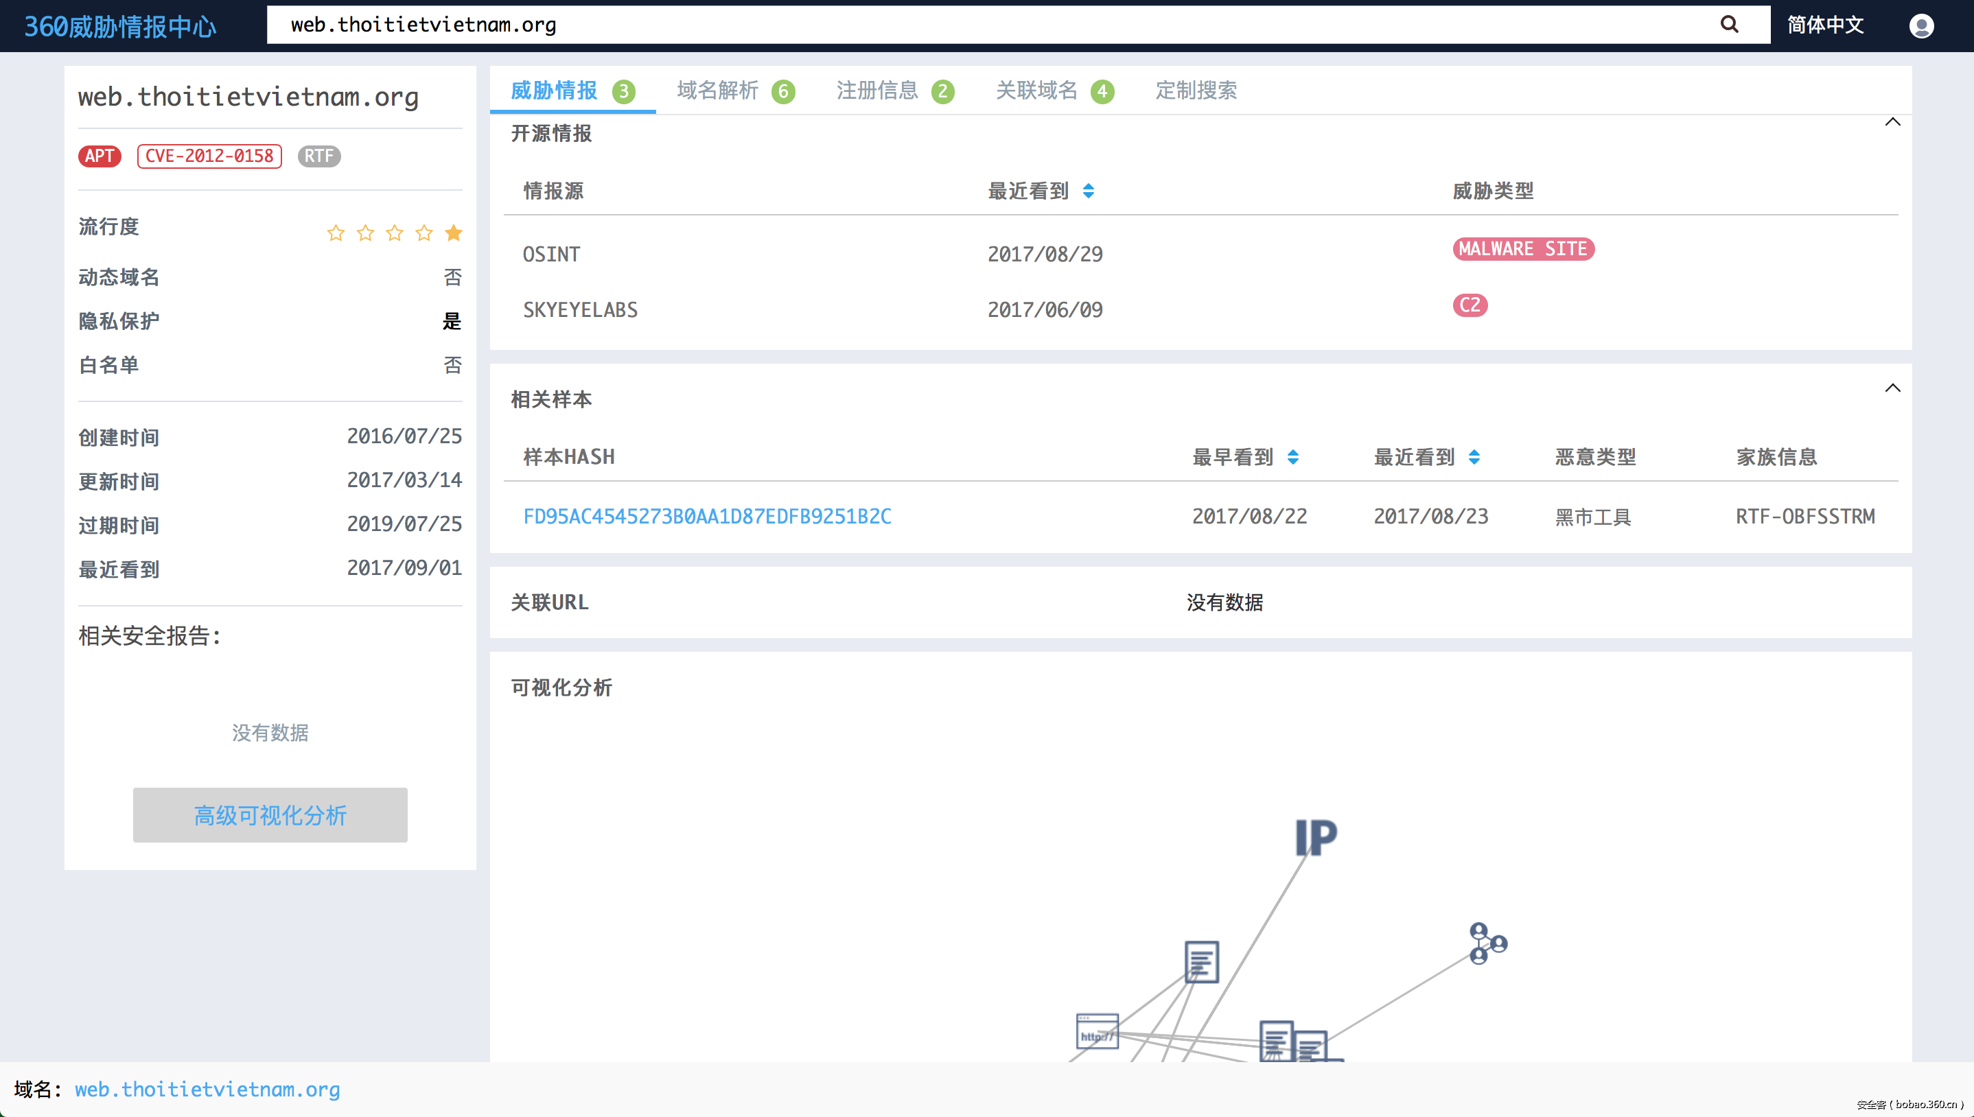Click the http:// webpage node icon
Screen dimensions: 1974x1117
point(1097,1035)
